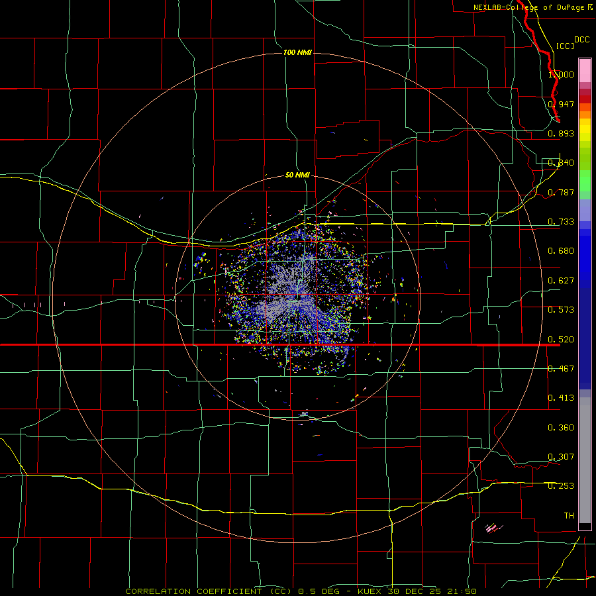Click the radar site at center of echoes
The width and height of the screenshot is (596, 596).
tap(299, 297)
